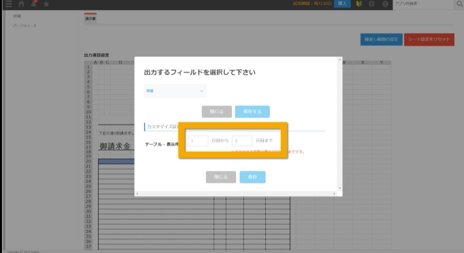Screen dimensions: 464x253
Task: Click the 保存する button
Action: (x=252, y=112)
